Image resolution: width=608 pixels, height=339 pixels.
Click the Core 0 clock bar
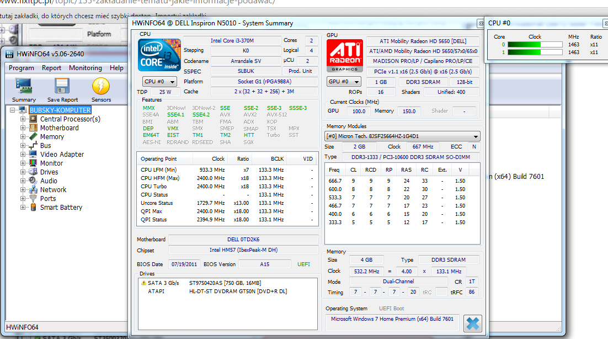pos(535,45)
